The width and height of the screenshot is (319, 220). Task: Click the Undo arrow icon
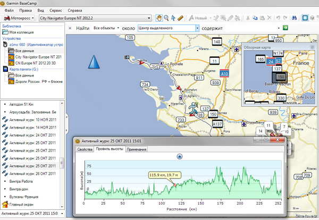point(278,18)
